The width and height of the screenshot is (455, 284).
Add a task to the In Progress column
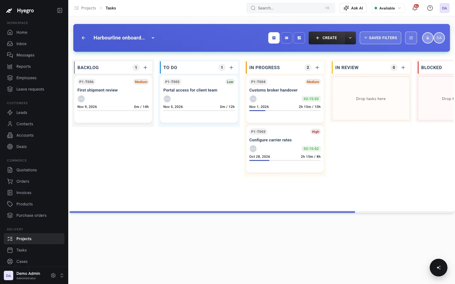tap(317, 68)
